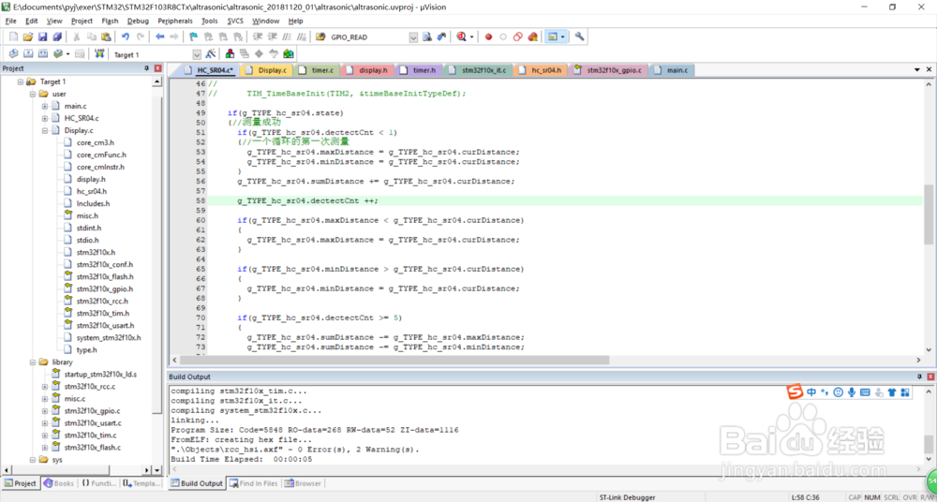
Task: Click the Sogou microphone voice input icon
Action: click(852, 392)
